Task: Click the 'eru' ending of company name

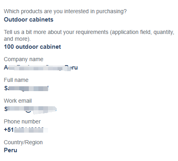Action: pyautogui.click(x=74, y=68)
